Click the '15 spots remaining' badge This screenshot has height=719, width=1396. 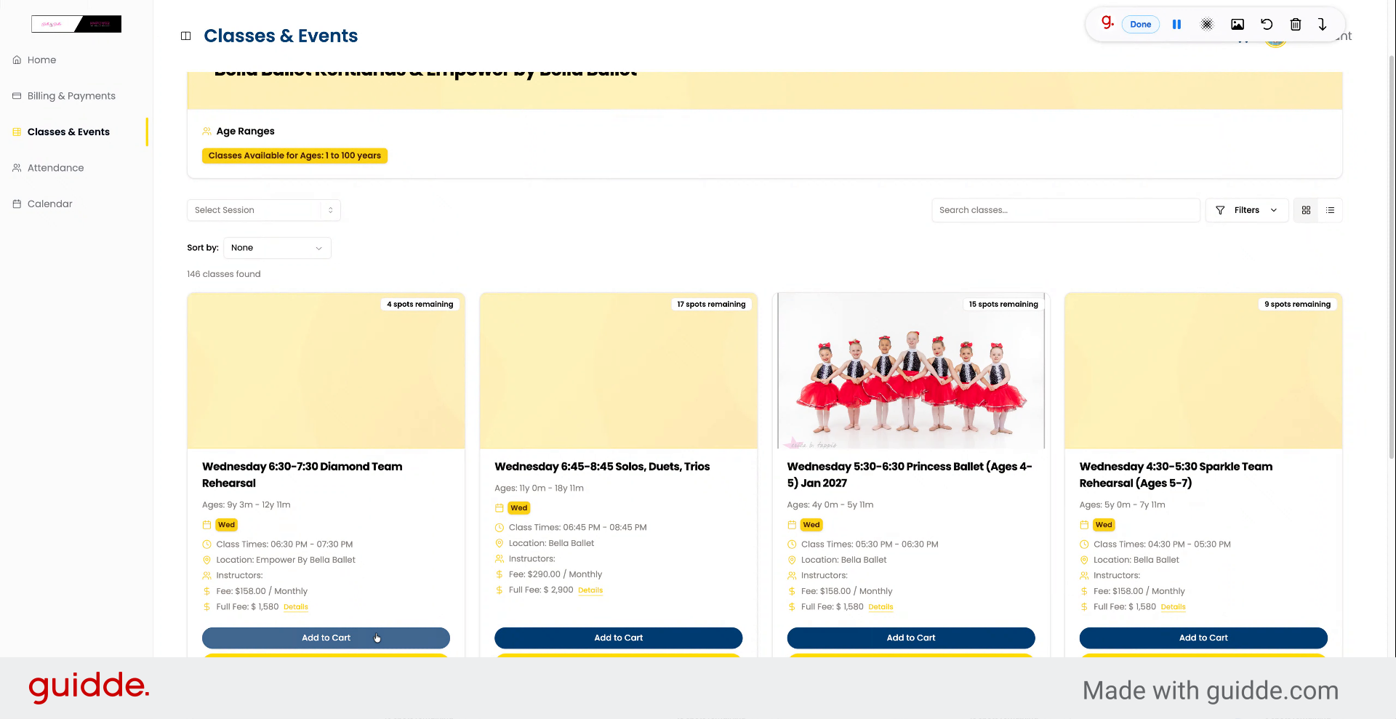[x=1003, y=305]
